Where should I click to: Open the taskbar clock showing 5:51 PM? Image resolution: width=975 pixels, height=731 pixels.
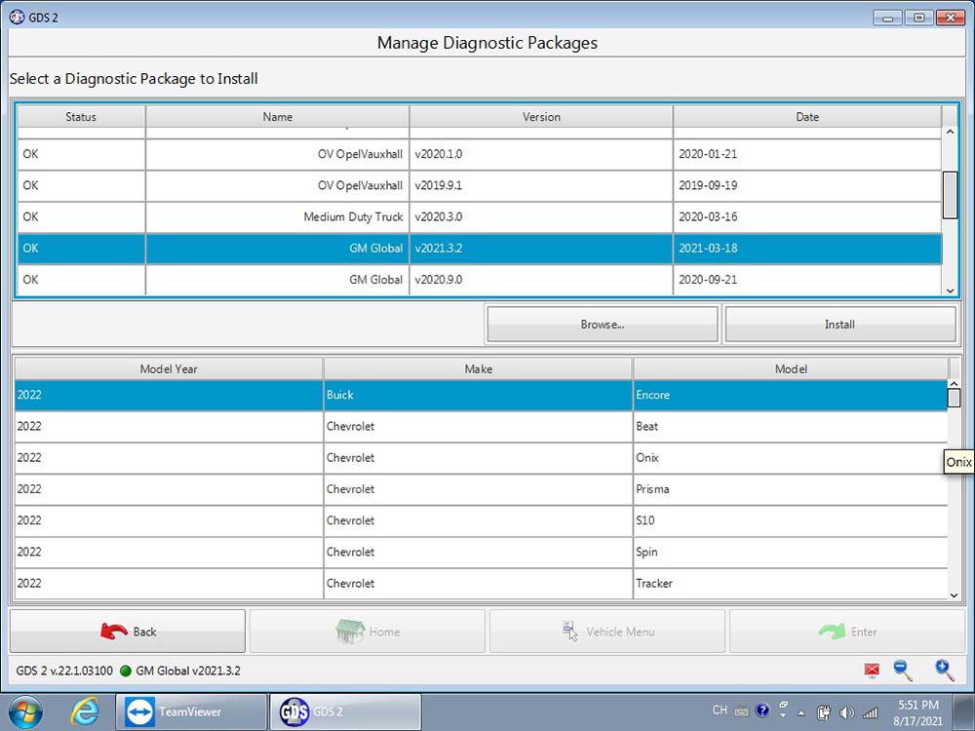[x=917, y=712]
